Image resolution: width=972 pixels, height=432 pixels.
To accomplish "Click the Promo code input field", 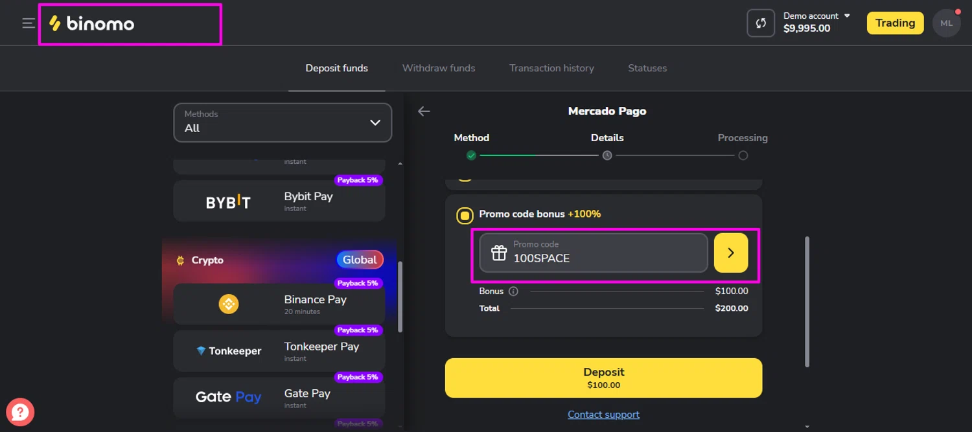I will point(594,253).
